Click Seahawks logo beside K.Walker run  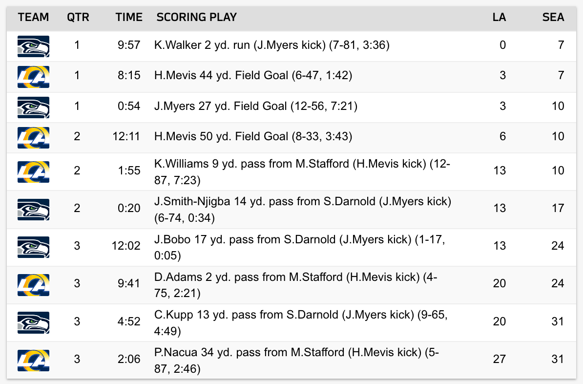pyautogui.click(x=34, y=46)
